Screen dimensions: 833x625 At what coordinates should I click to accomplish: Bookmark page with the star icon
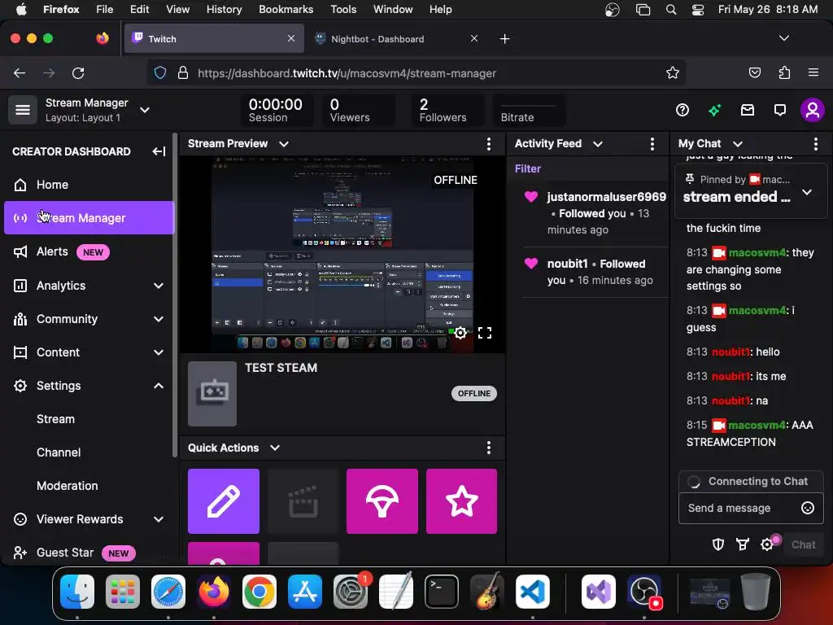673,72
